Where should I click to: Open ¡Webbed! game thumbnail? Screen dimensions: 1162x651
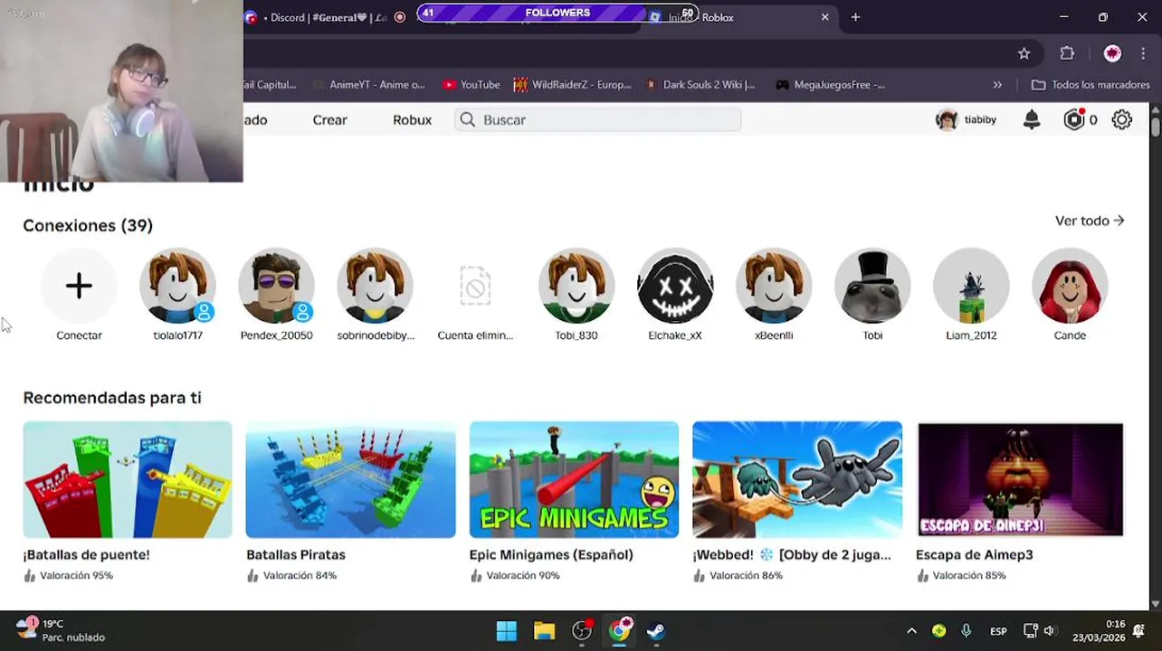coord(797,479)
